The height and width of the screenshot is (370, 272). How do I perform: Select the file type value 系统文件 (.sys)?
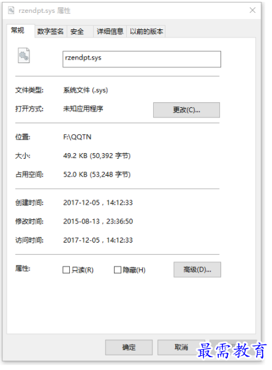pyautogui.click(x=85, y=90)
